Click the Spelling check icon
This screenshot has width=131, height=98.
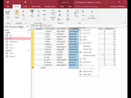coord(68,15)
